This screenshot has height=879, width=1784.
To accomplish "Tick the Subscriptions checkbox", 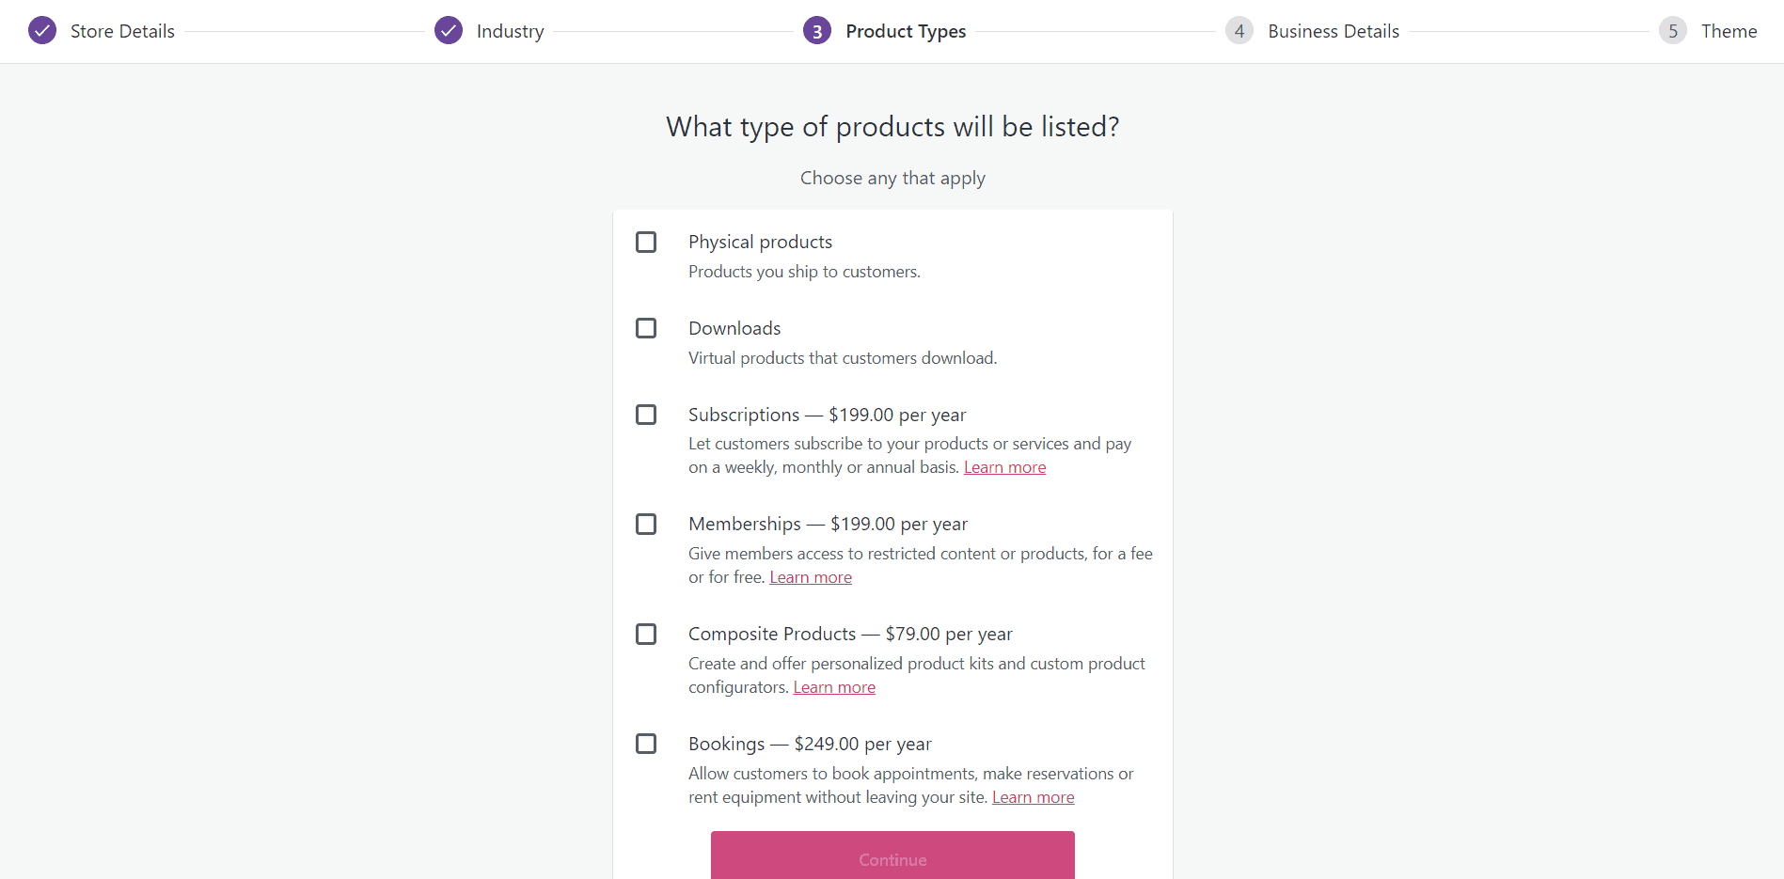I will coord(646,415).
